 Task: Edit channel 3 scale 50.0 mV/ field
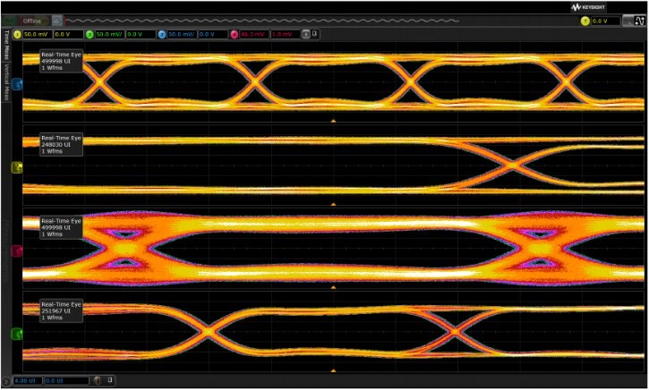(182, 34)
